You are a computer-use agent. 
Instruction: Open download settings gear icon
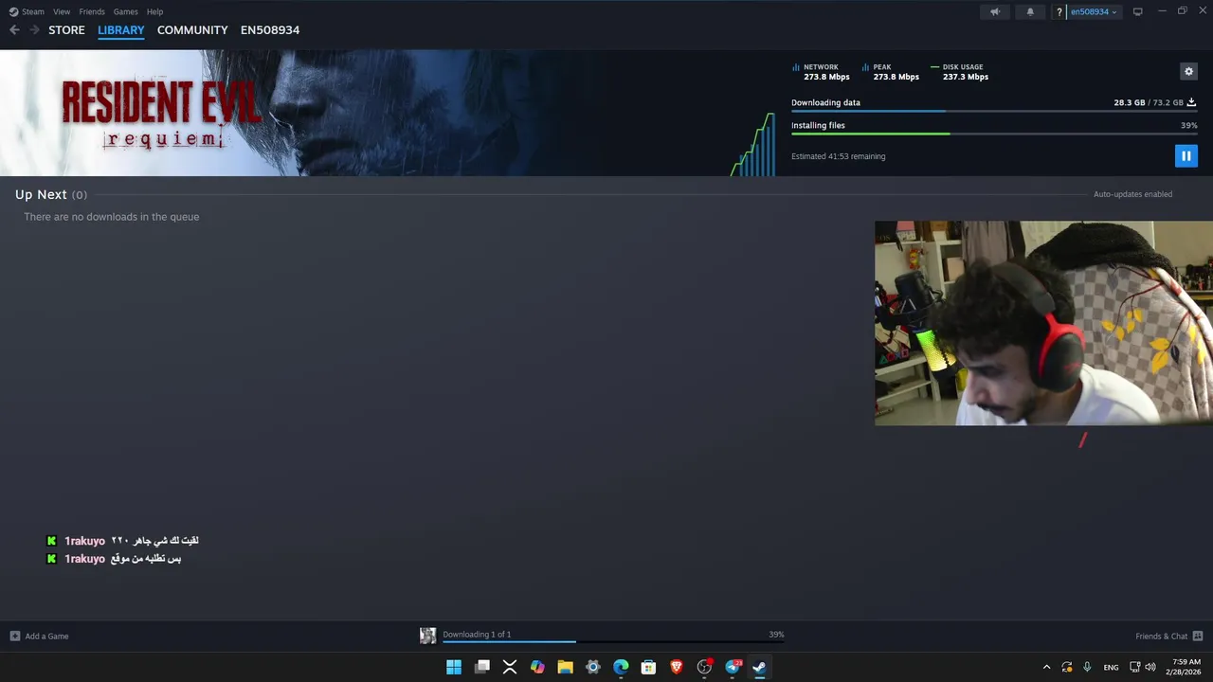1188,71
